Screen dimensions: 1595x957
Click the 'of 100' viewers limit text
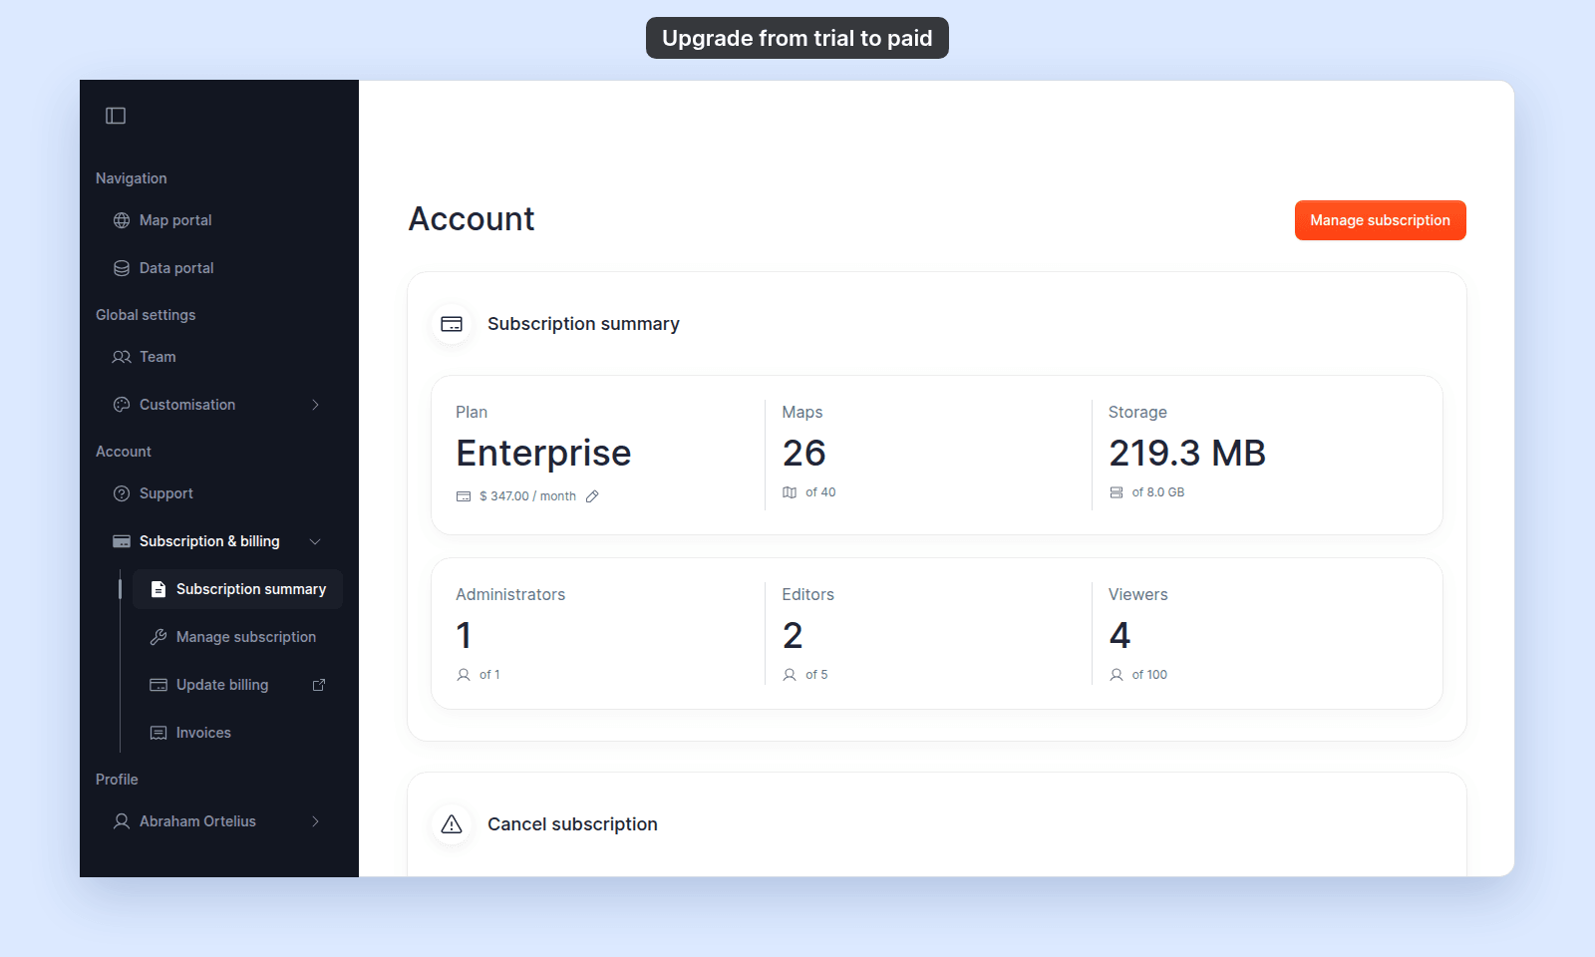(x=1149, y=675)
